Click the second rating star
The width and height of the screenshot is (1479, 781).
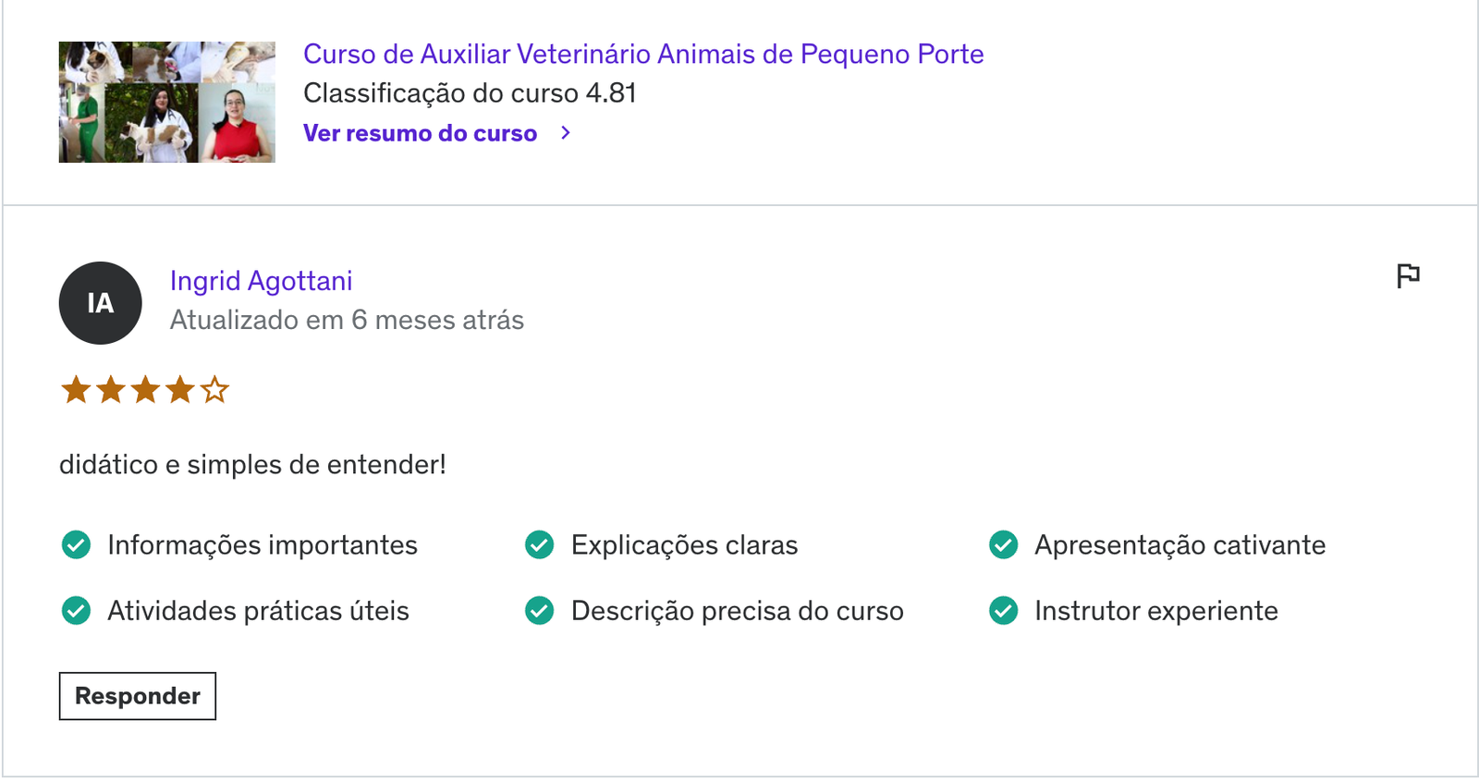pos(111,390)
